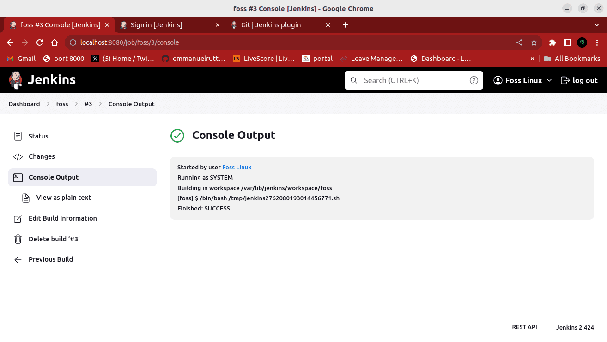This screenshot has height=342, width=607.
Task: Expand the Foss Linux user dropdown
Action: 549,80
